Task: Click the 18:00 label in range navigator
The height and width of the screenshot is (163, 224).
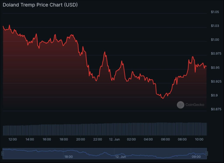Action: point(69,157)
